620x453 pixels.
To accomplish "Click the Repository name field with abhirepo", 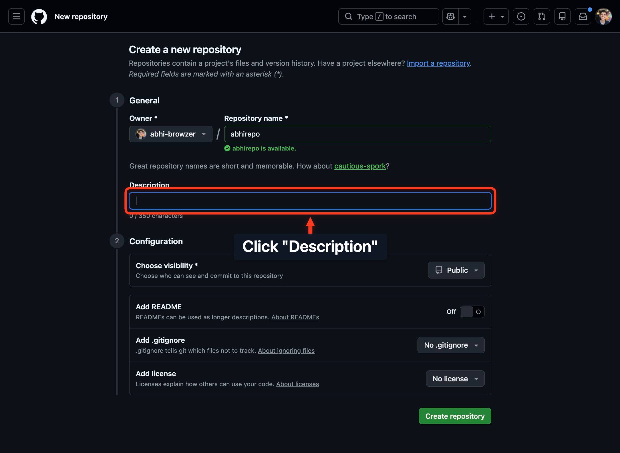I will [358, 134].
